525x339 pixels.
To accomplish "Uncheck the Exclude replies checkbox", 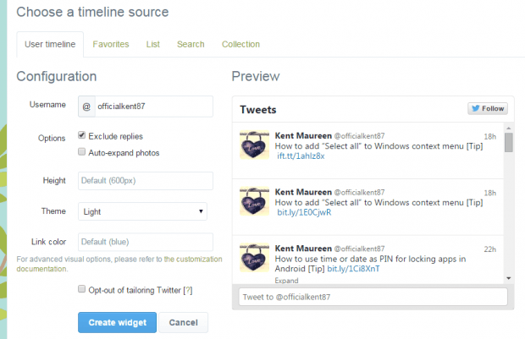I will pyautogui.click(x=81, y=135).
